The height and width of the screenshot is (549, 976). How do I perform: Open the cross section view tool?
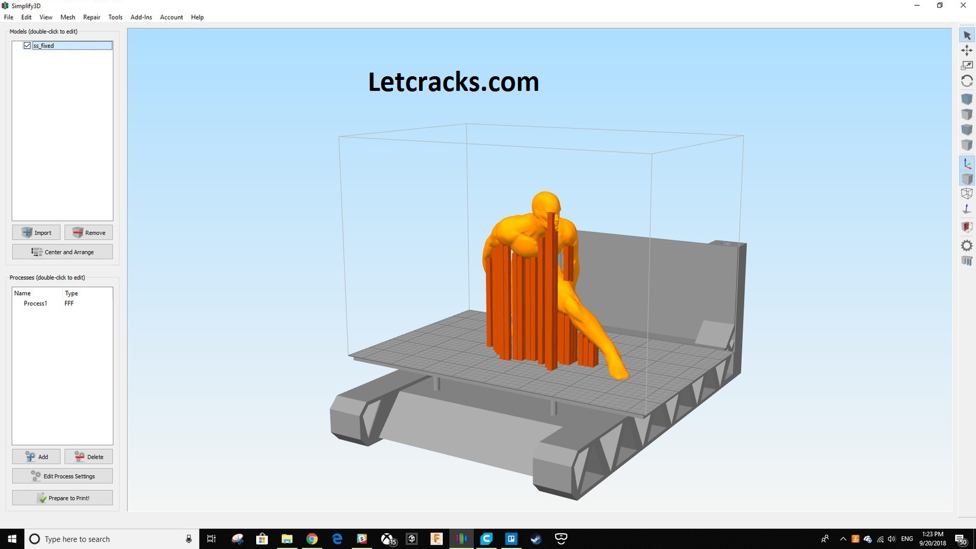(967, 227)
